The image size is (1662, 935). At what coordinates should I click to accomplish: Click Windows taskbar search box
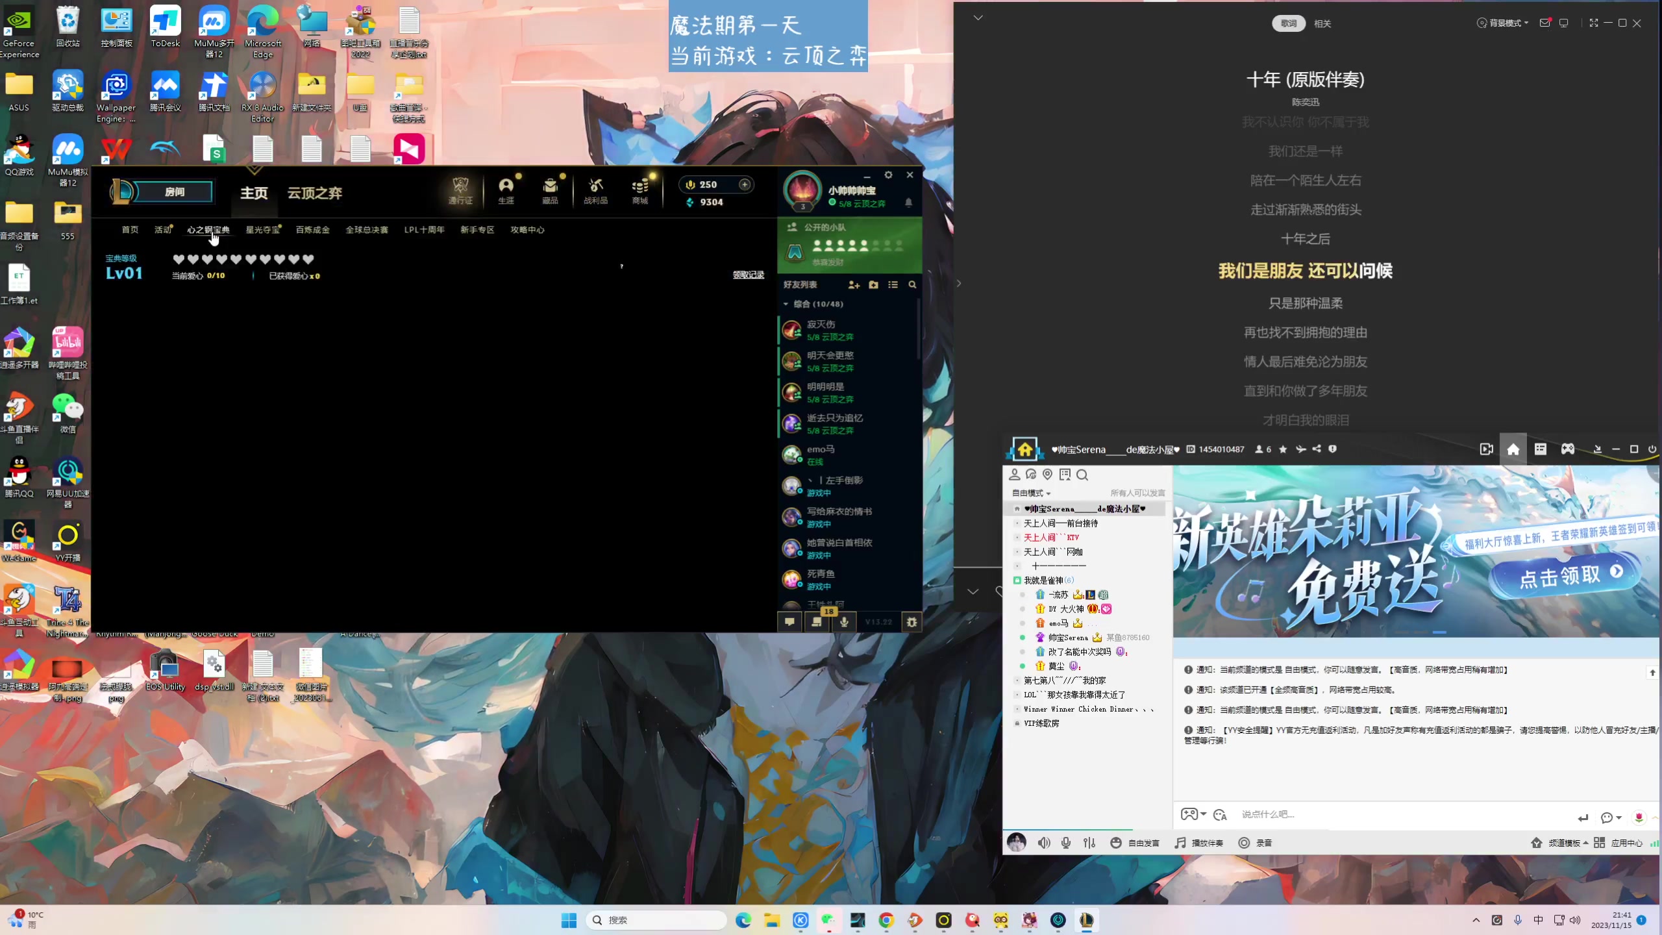point(656,920)
